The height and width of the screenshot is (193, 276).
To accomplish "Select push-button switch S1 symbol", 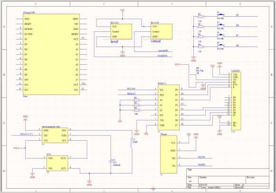I will pos(220,15).
